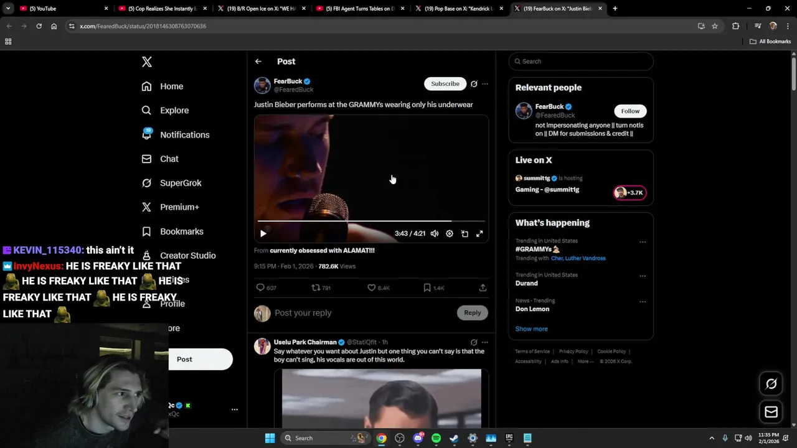Open the browser extensions menu
Image resolution: width=797 pixels, height=448 pixels.
(735, 26)
